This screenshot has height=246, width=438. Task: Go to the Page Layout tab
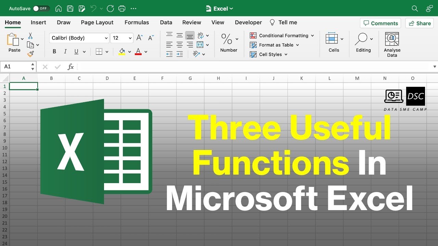97,22
